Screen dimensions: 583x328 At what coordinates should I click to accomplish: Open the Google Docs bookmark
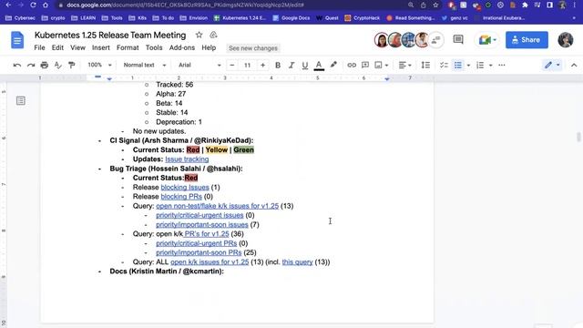(291, 18)
